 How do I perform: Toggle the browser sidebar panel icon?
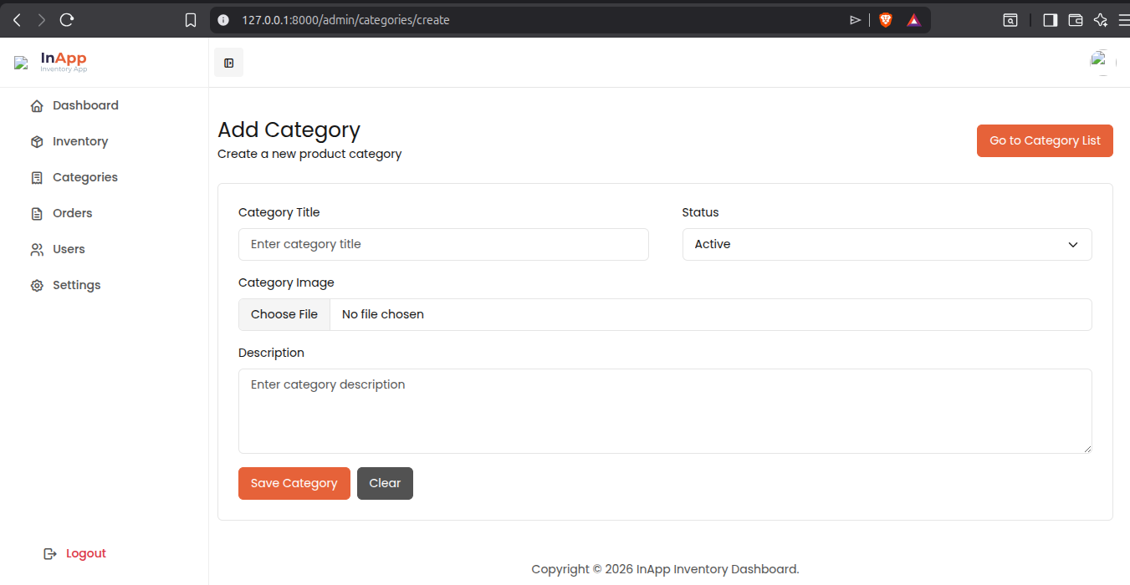[1051, 20]
